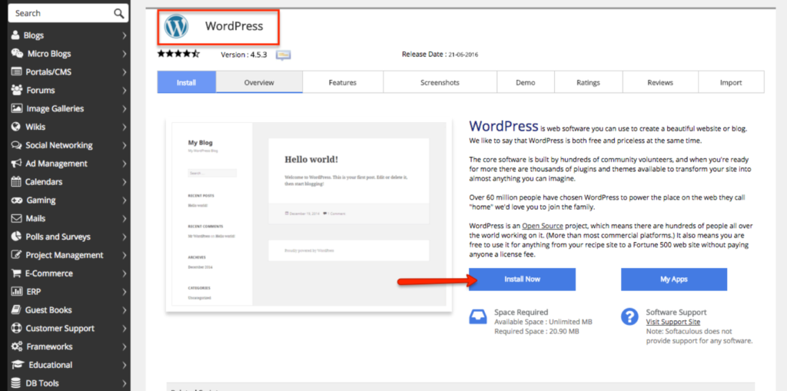Click the Release Date 21-06-2016 text
Image resolution: width=787 pixels, height=391 pixels.
(440, 55)
